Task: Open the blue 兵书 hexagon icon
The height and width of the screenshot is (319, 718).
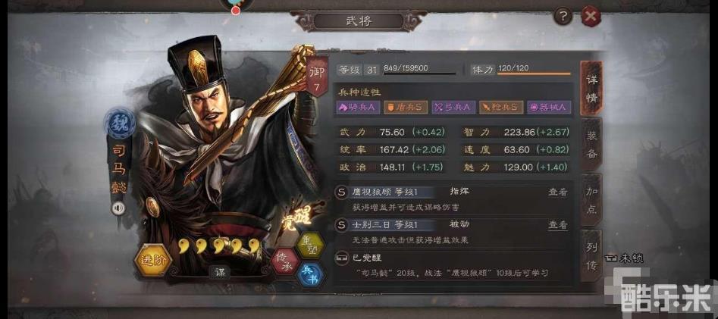Action: [x=309, y=276]
